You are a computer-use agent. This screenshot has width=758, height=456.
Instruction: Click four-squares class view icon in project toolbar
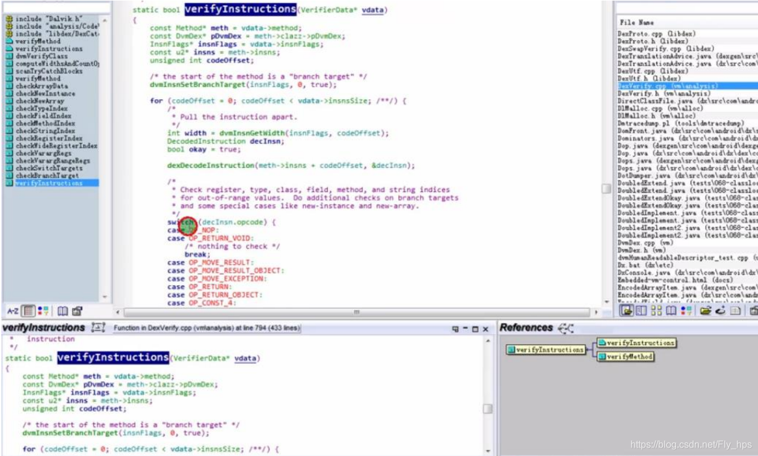point(656,310)
